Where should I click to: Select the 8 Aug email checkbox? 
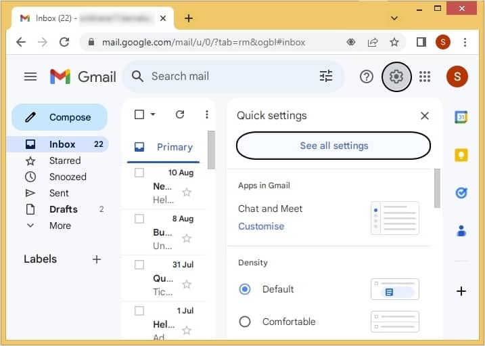pyautogui.click(x=139, y=219)
